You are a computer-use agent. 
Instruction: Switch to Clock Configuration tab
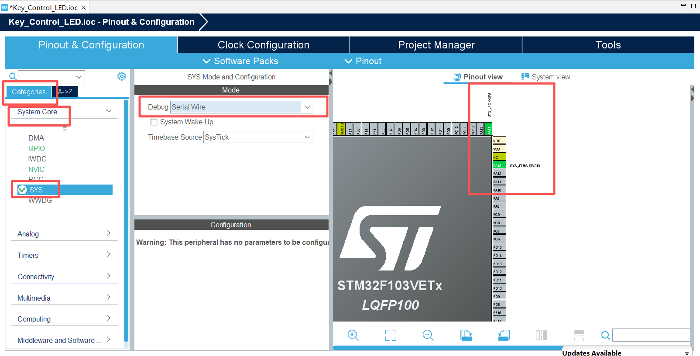pyautogui.click(x=264, y=45)
